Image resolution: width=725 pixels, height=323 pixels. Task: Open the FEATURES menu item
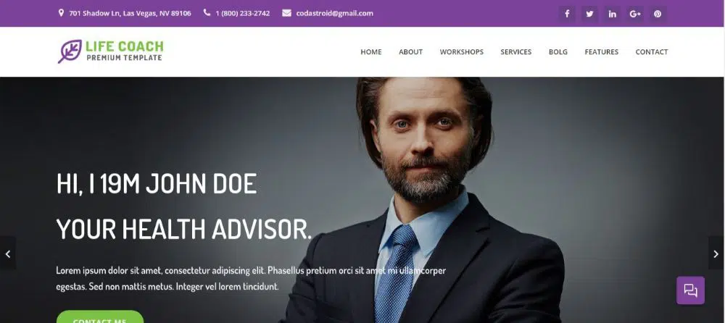click(x=601, y=51)
